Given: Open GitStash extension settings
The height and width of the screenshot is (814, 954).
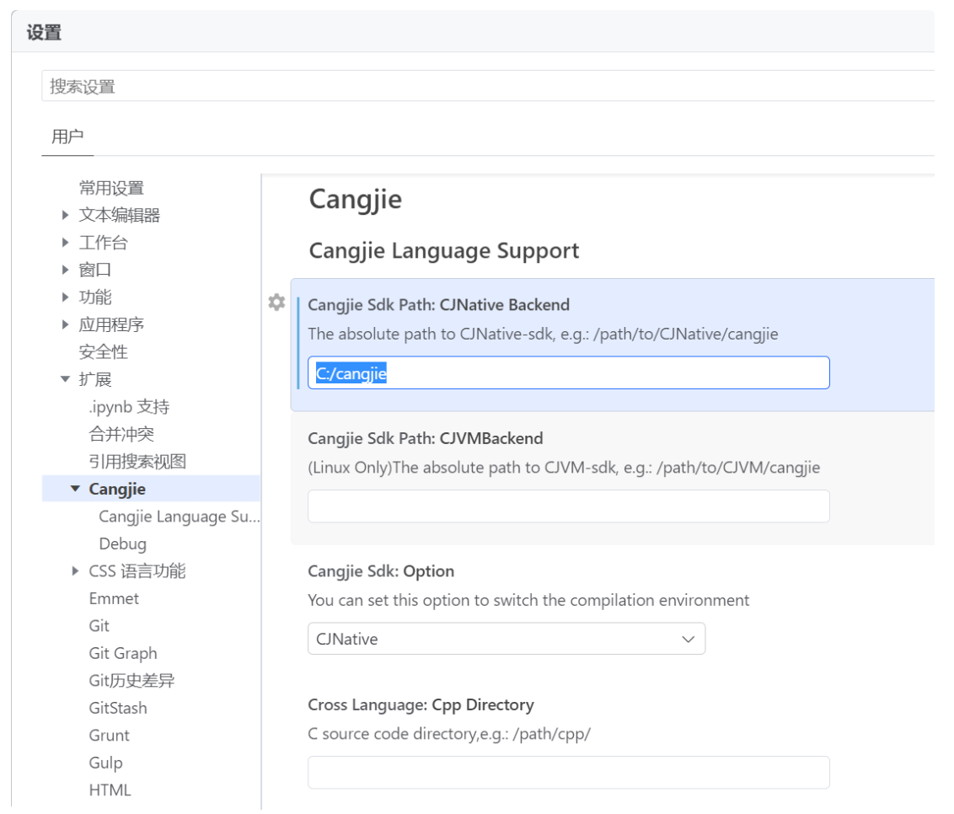Looking at the screenshot, I should (x=118, y=708).
